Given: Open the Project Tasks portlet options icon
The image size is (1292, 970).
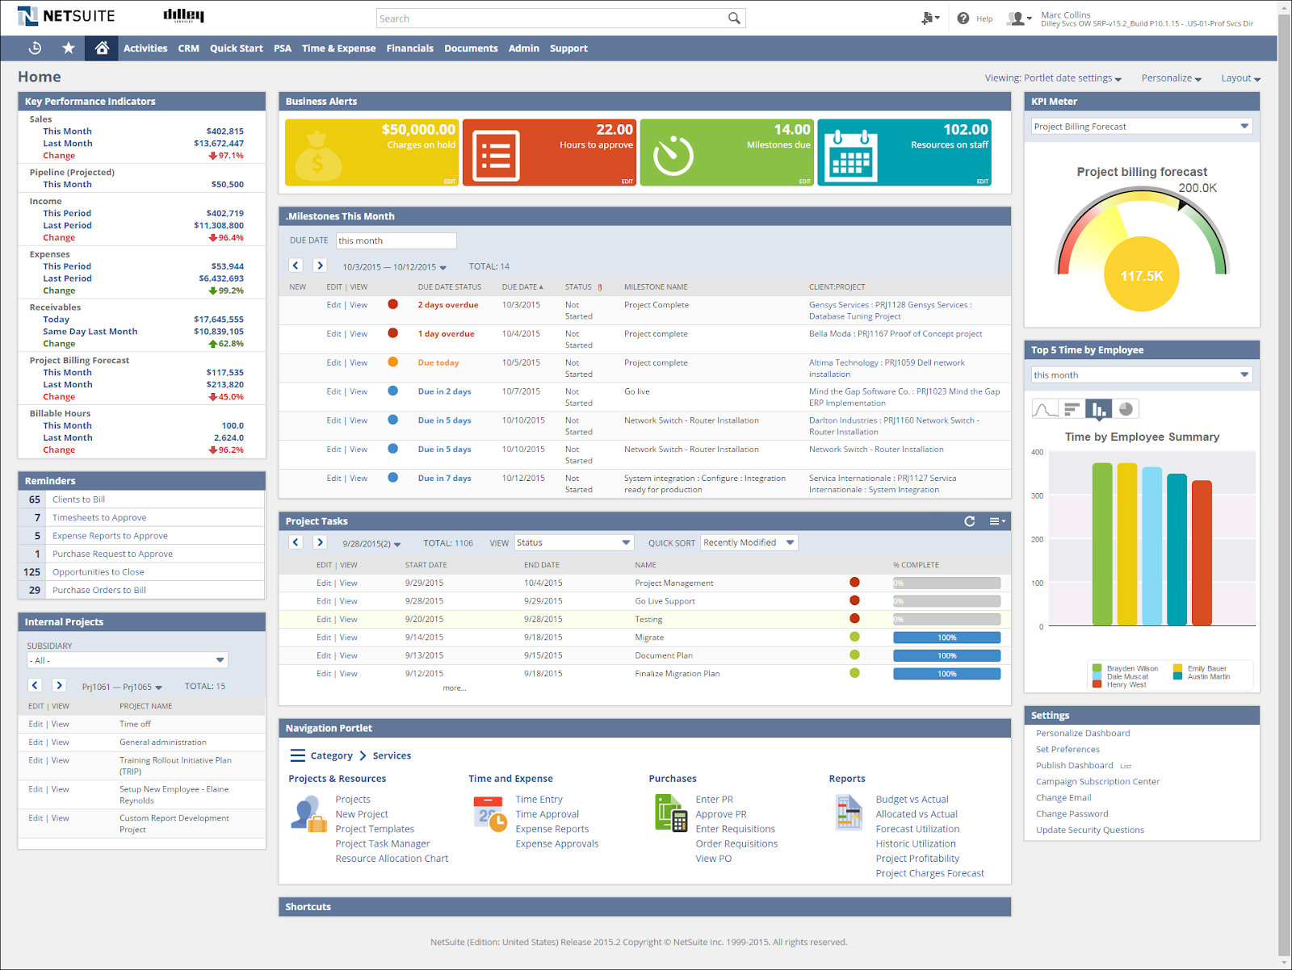Looking at the screenshot, I should click(996, 521).
